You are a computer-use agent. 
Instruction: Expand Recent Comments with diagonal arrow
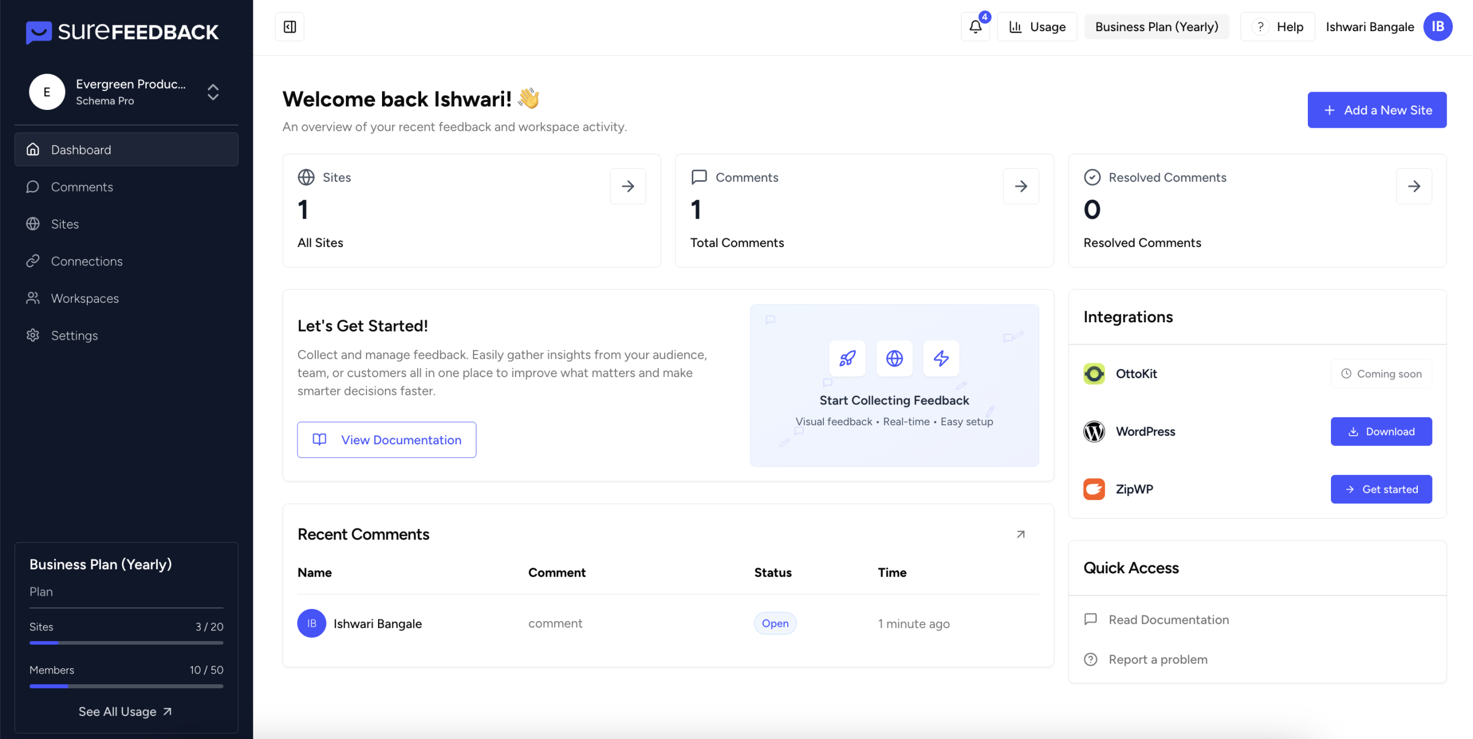click(x=1021, y=534)
